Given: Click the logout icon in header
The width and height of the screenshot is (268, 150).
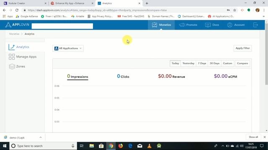Looking at the screenshot, I should [x=255, y=25].
